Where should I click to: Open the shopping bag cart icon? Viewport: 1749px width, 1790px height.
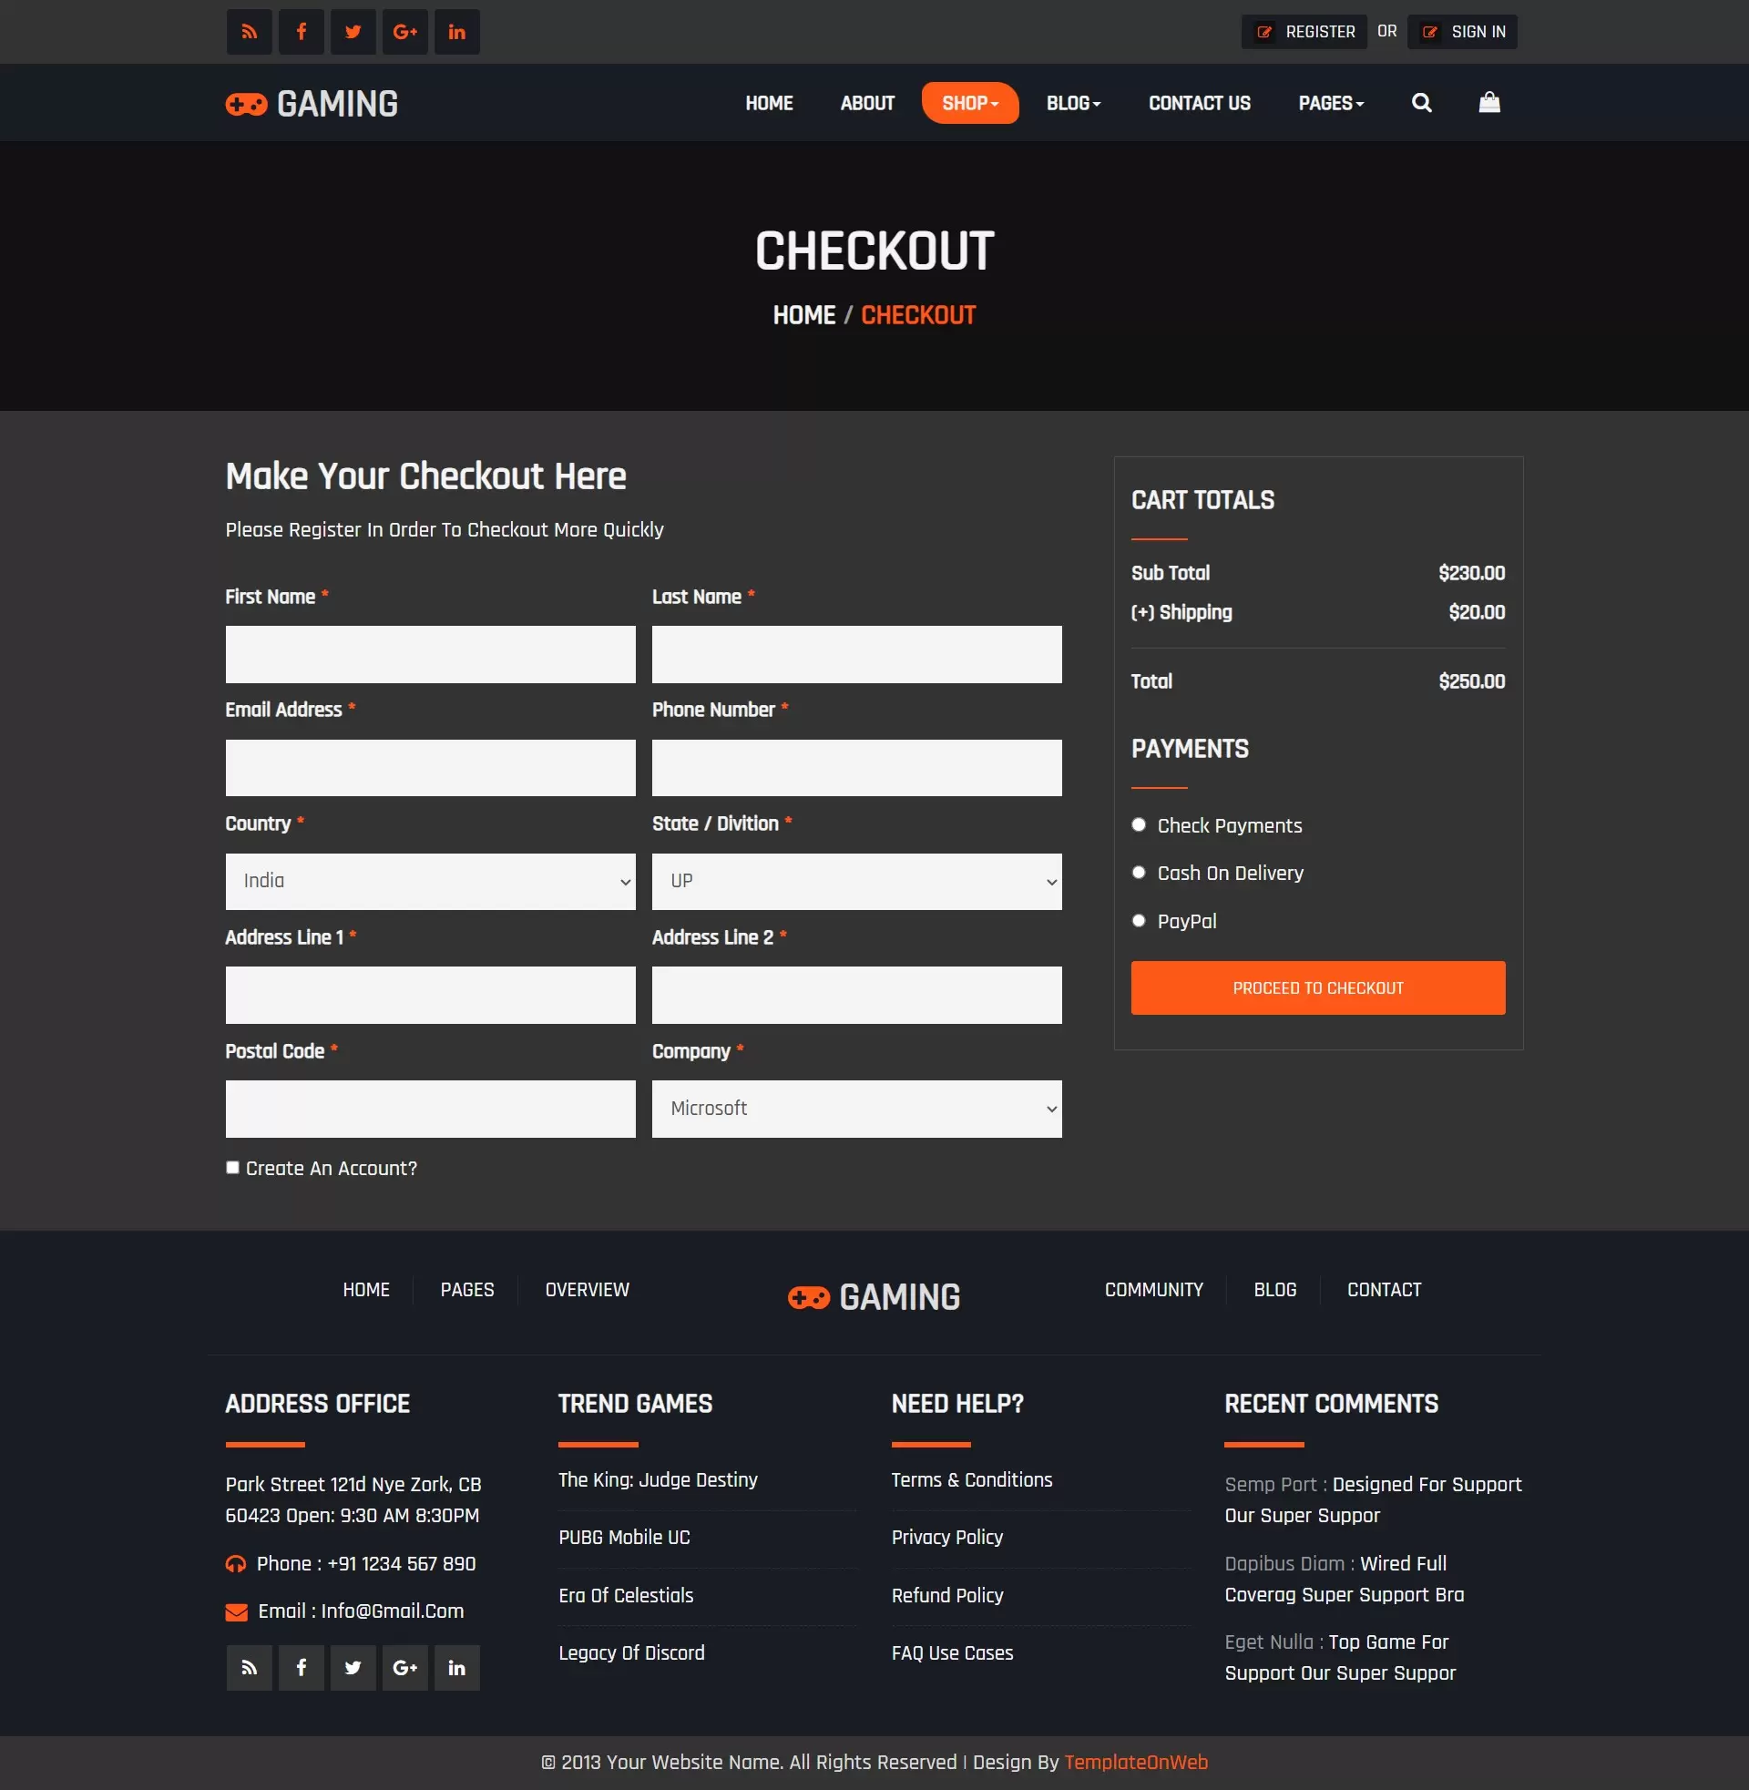tap(1489, 102)
